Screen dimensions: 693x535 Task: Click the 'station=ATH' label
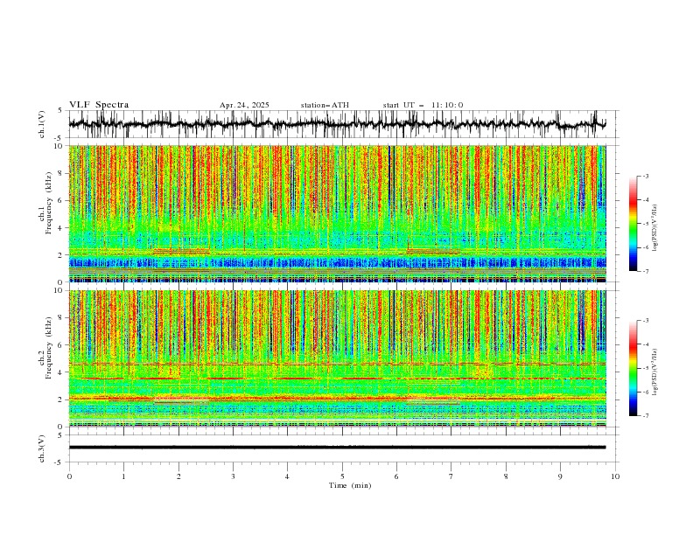click(325, 105)
